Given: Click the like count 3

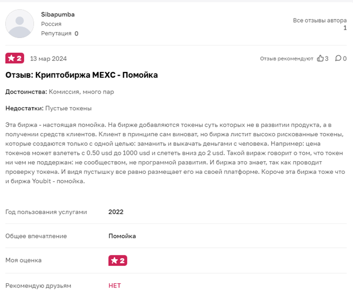Looking at the screenshot, I should (x=327, y=59).
